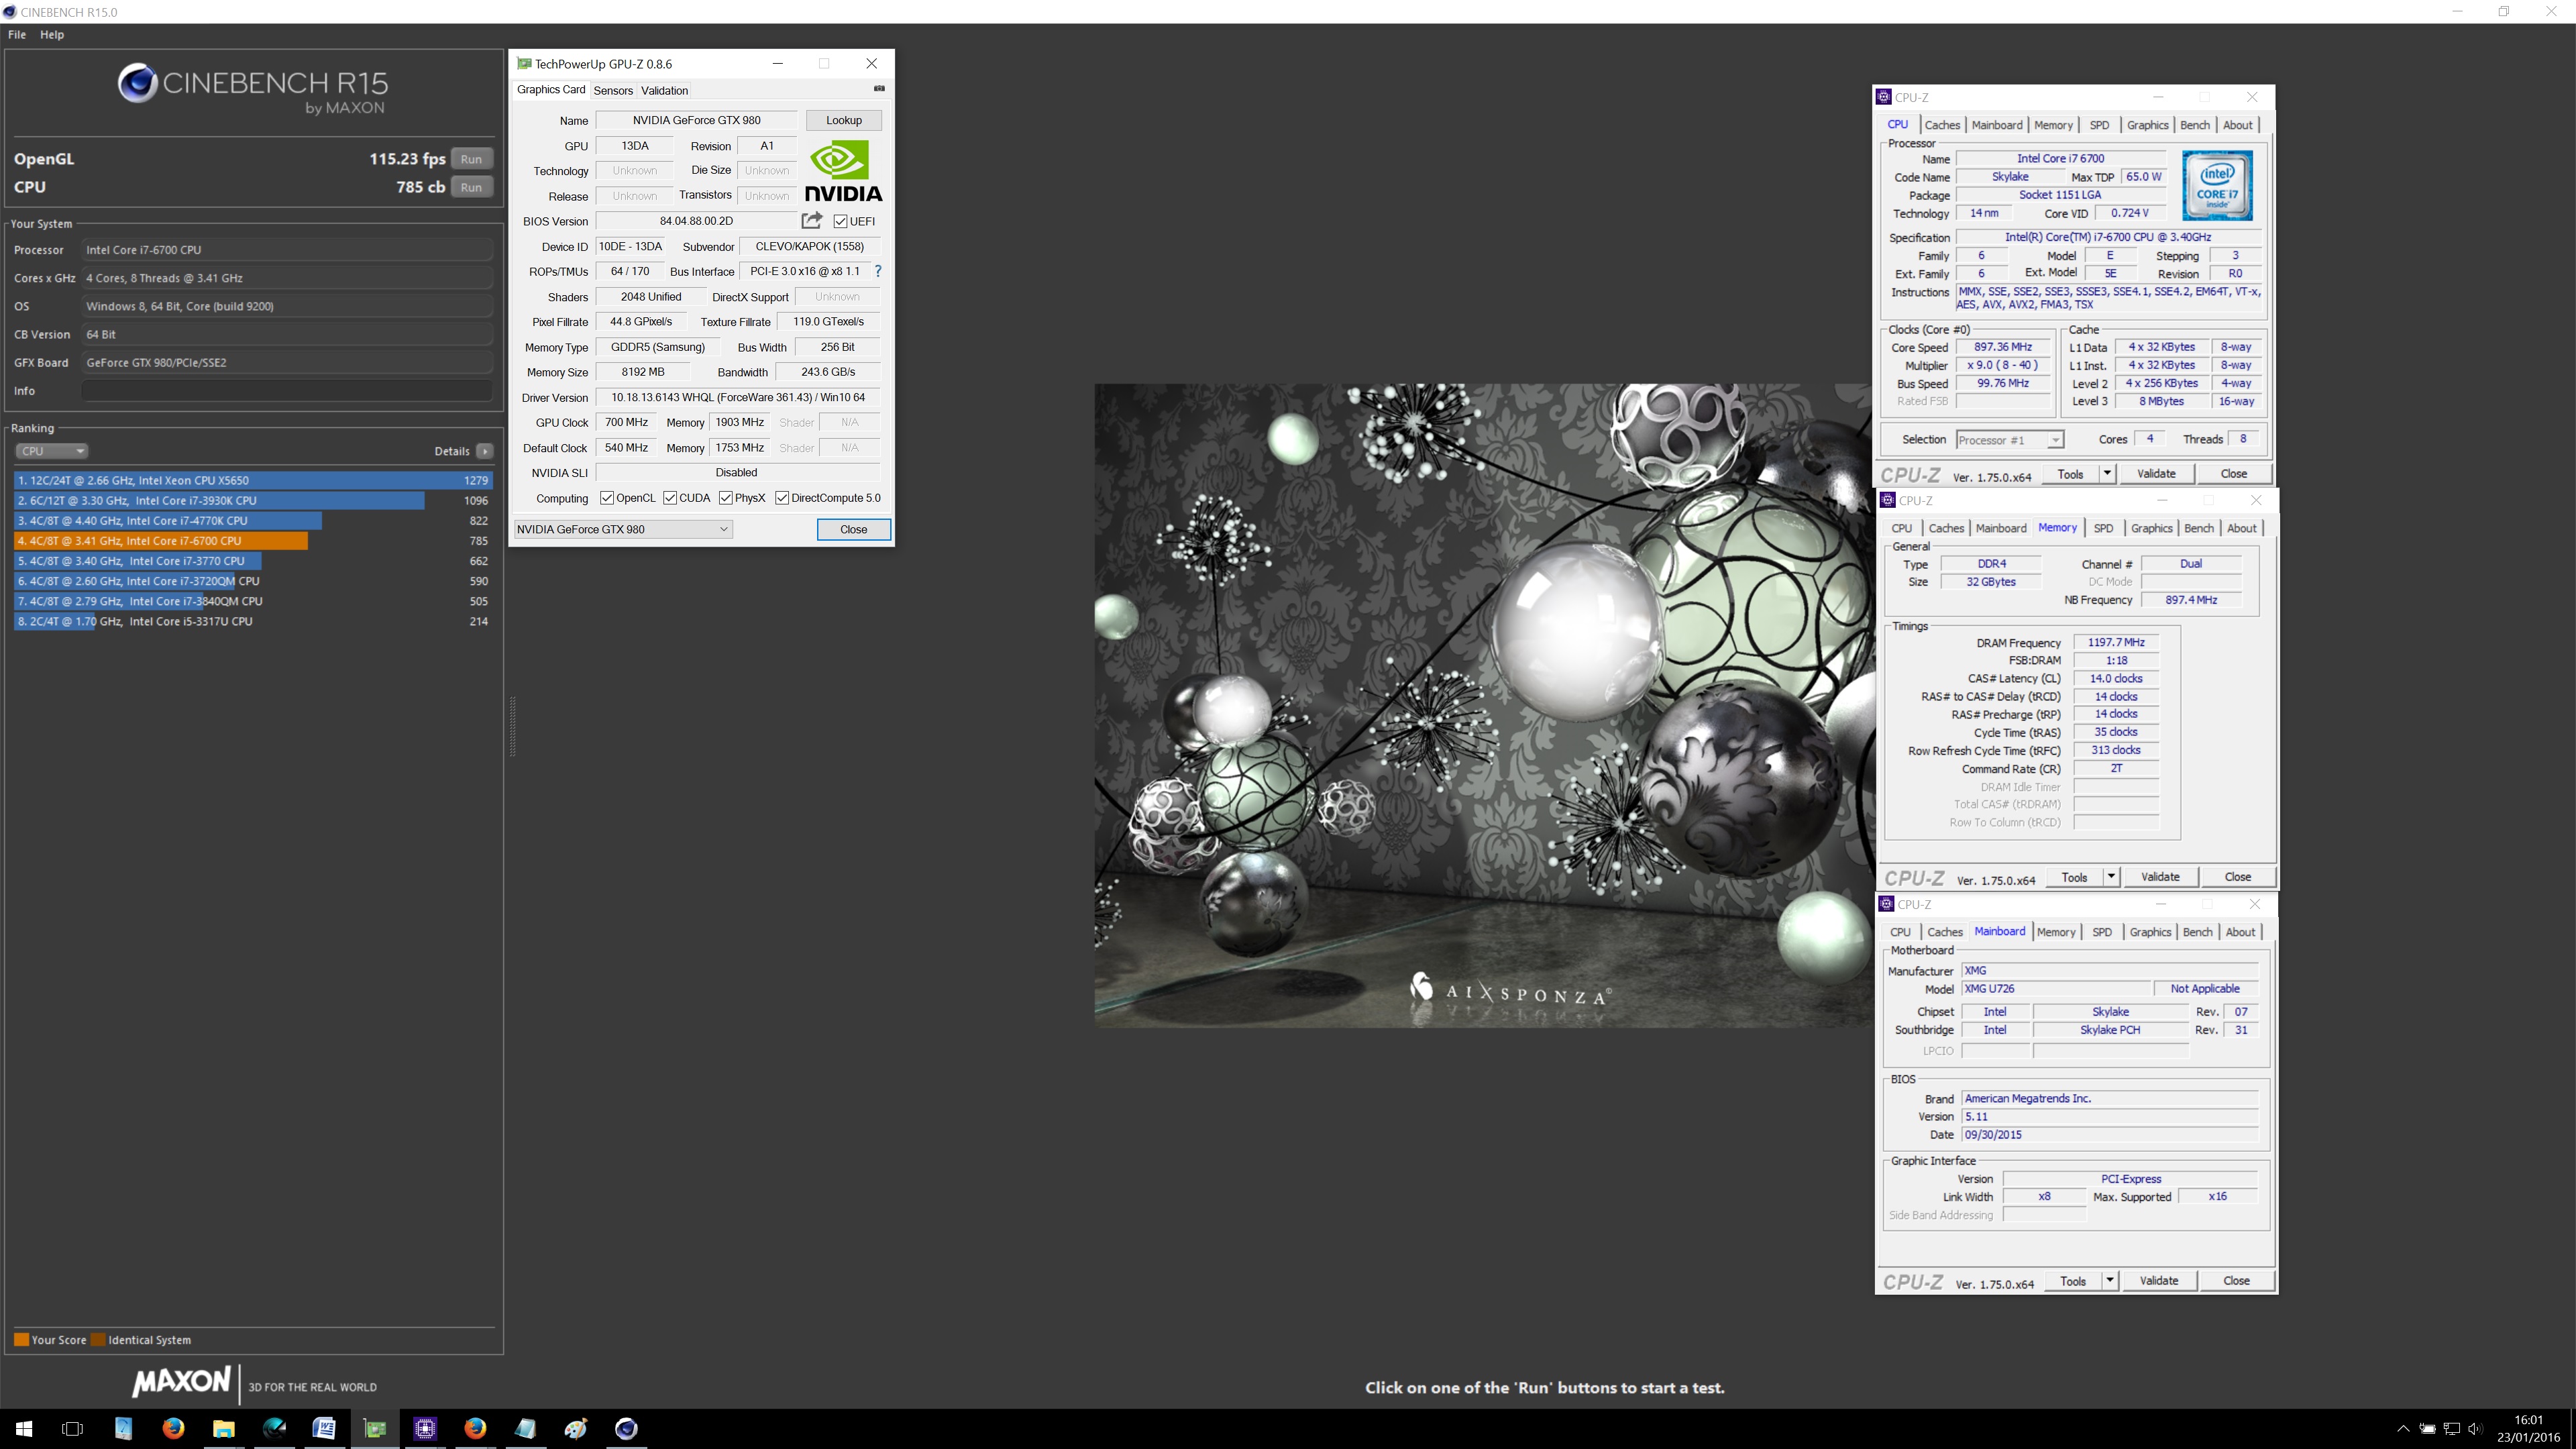Open the second Firefox taskbar icon
The image size is (2576, 1449).
click(475, 1428)
